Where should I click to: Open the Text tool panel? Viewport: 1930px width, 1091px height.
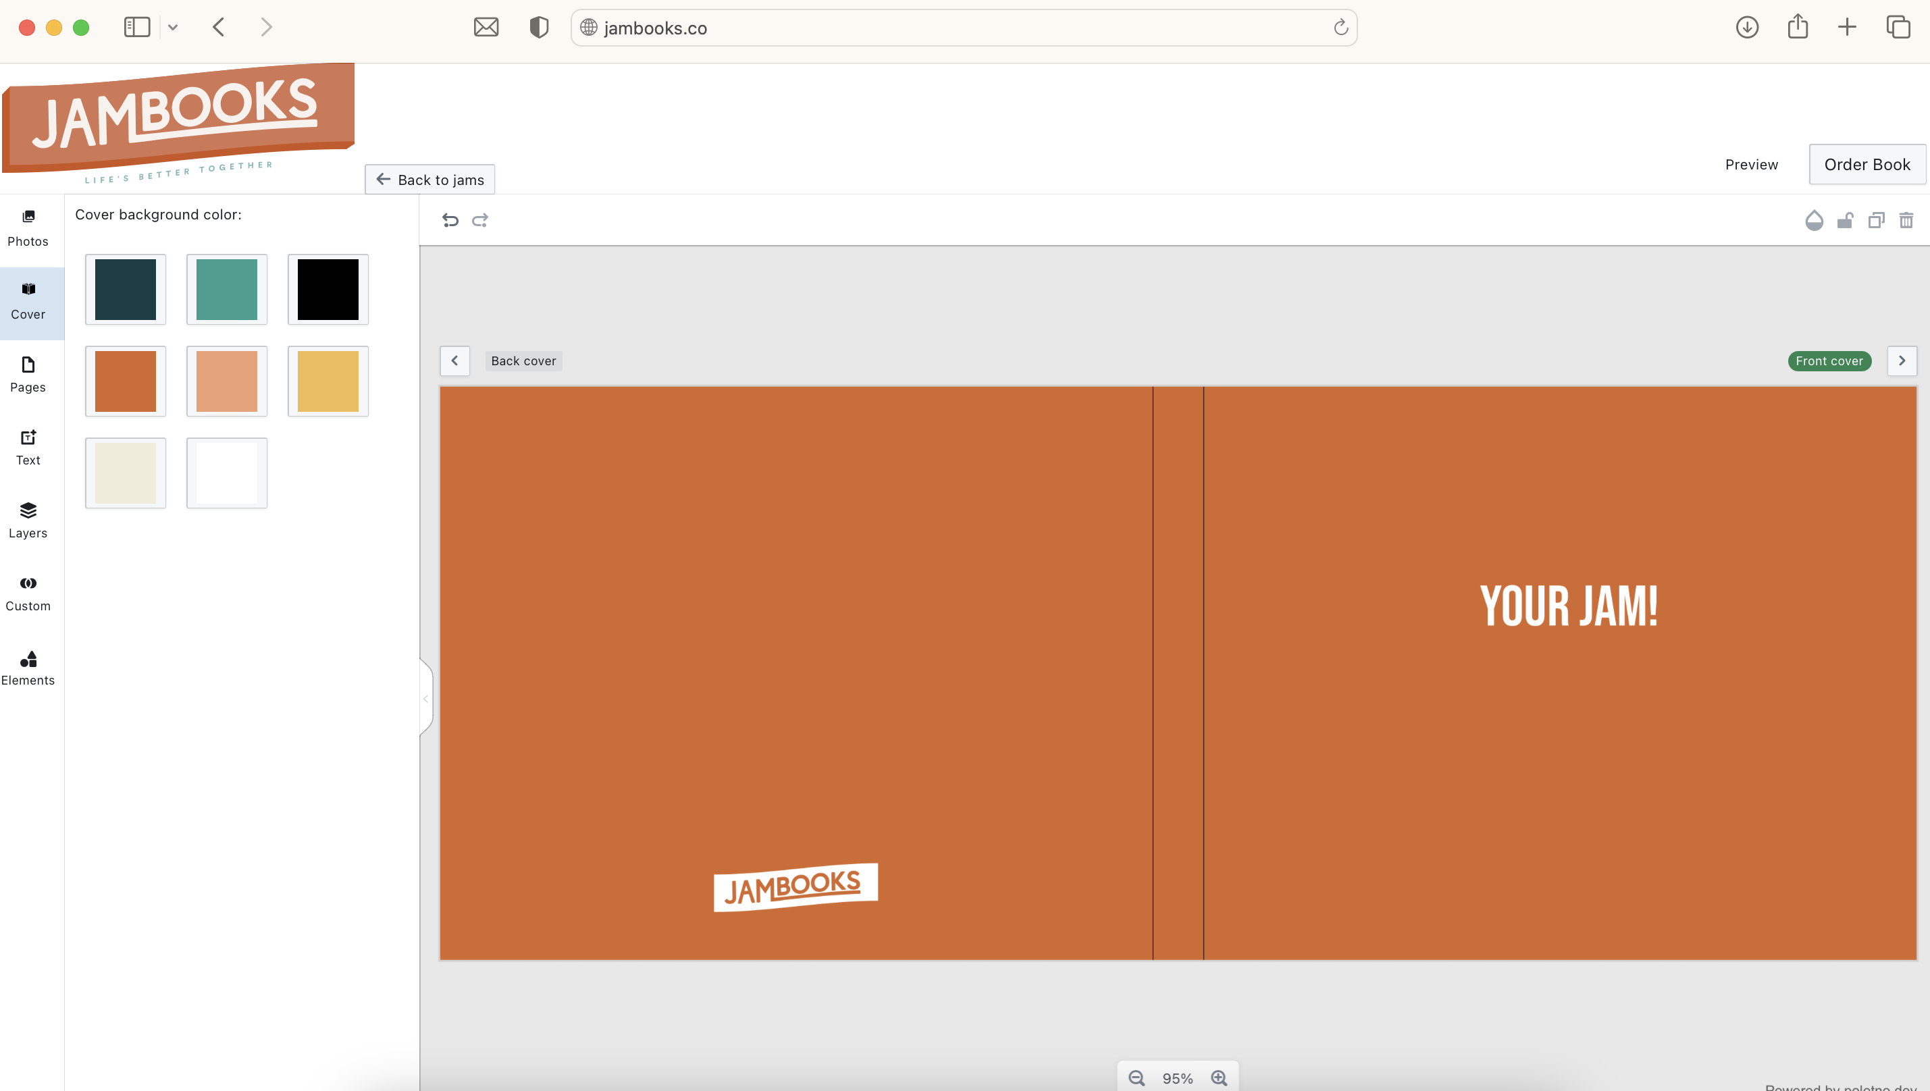[28, 448]
